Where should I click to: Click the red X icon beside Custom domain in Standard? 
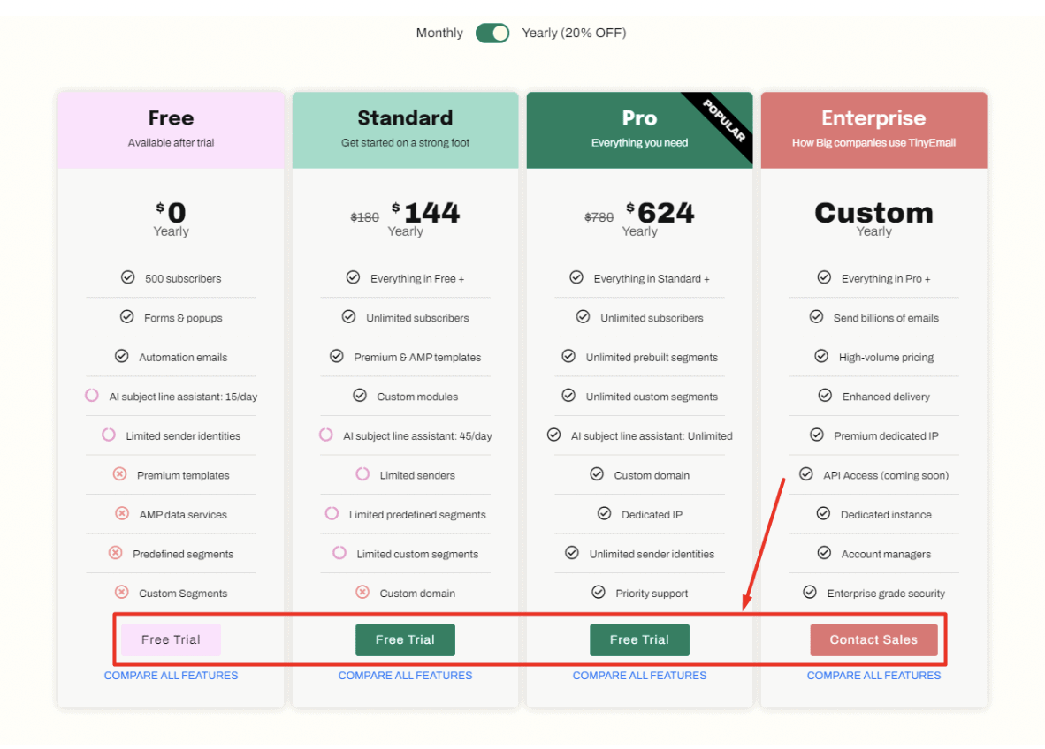pos(362,593)
